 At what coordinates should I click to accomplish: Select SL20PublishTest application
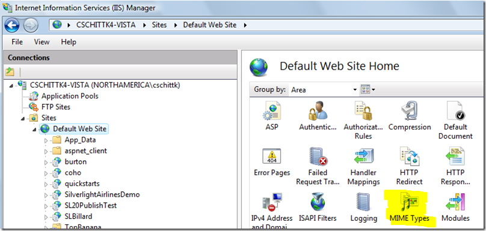click(x=90, y=205)
